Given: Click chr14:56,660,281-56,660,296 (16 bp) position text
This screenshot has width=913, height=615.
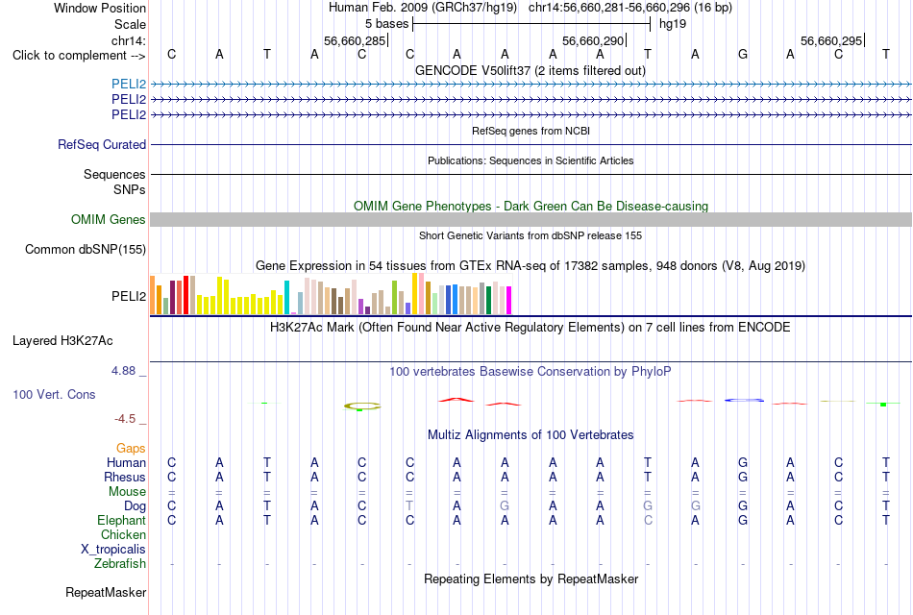Looking at the screenshot, I should (x=630, y=8).
